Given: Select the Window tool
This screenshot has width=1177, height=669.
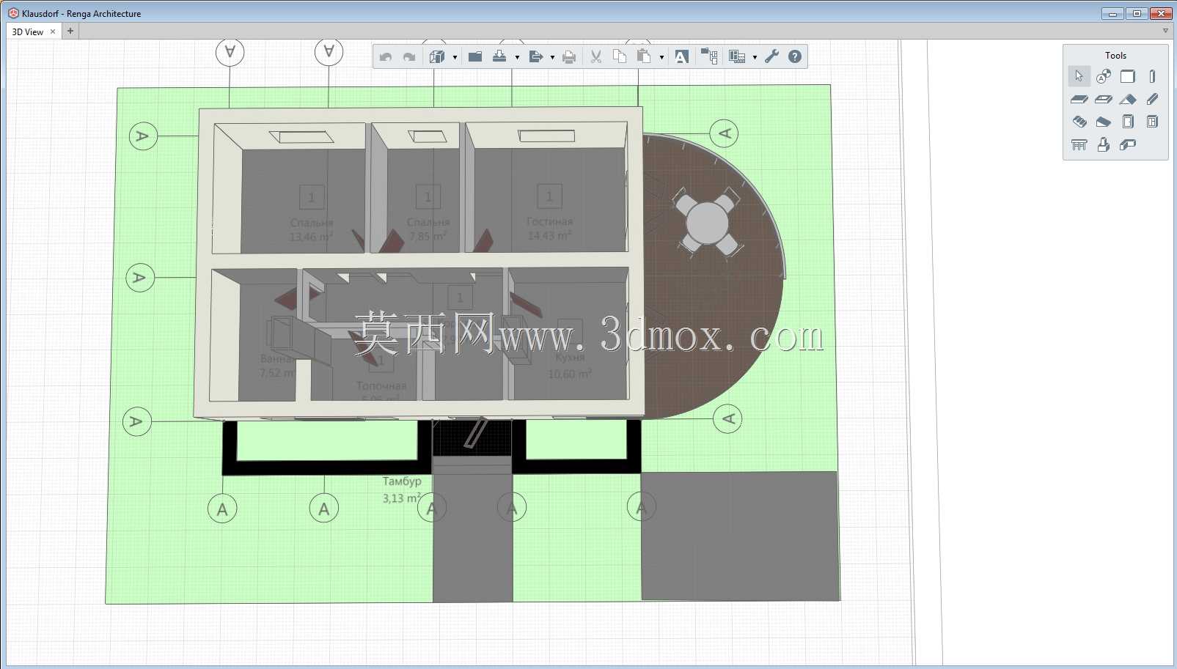Looking at the screenshot, I should [x=1152, y=122].
